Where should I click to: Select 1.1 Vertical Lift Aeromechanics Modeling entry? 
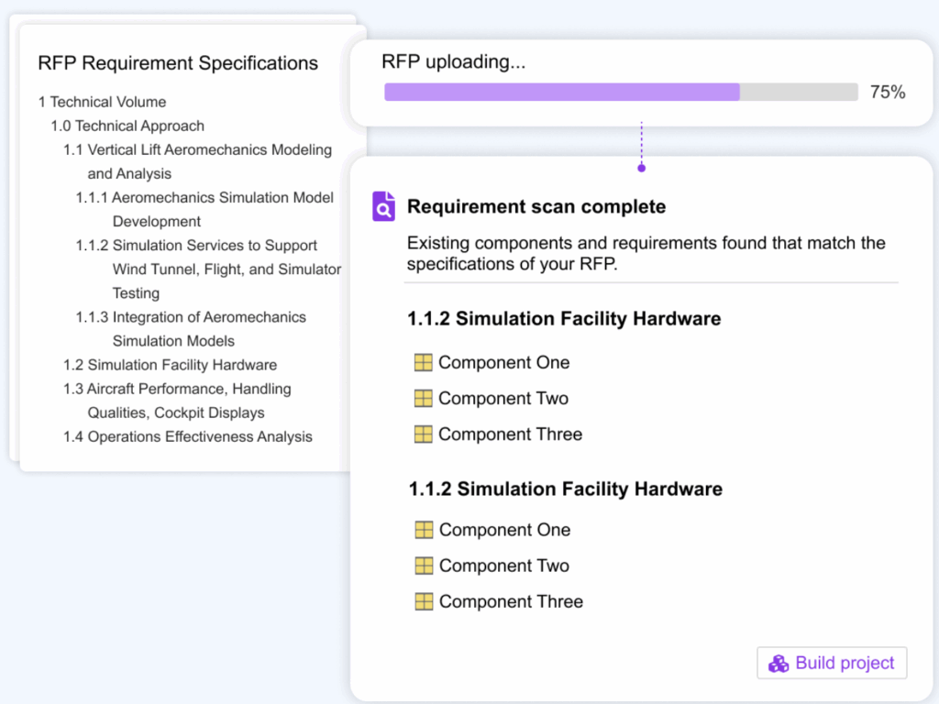coord(198,161)
